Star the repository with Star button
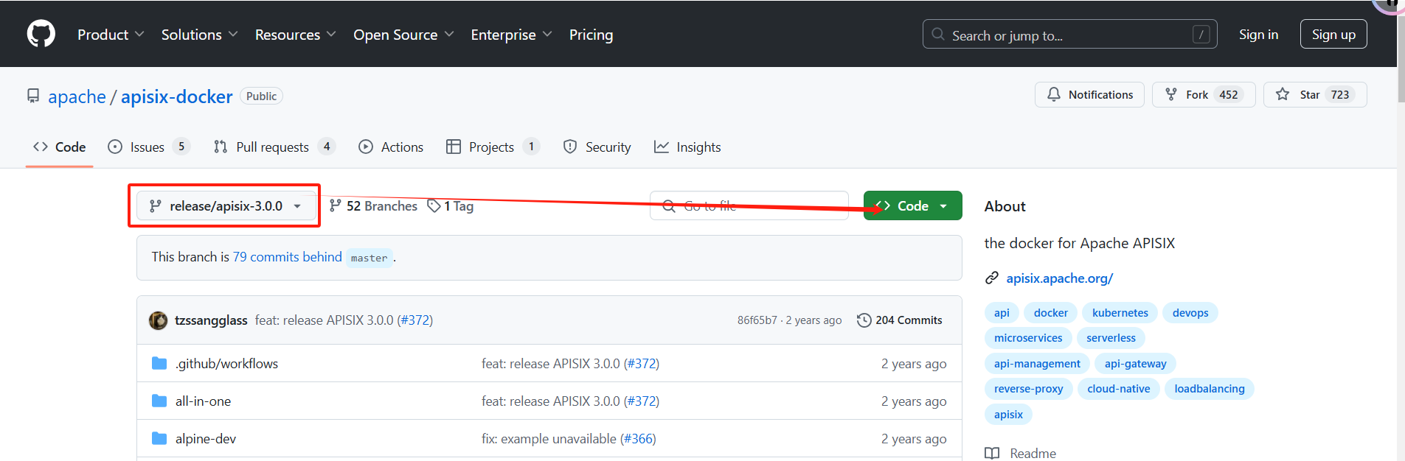The width and height of the screenshot is (1405, 461). click(x=1315, y=94)
